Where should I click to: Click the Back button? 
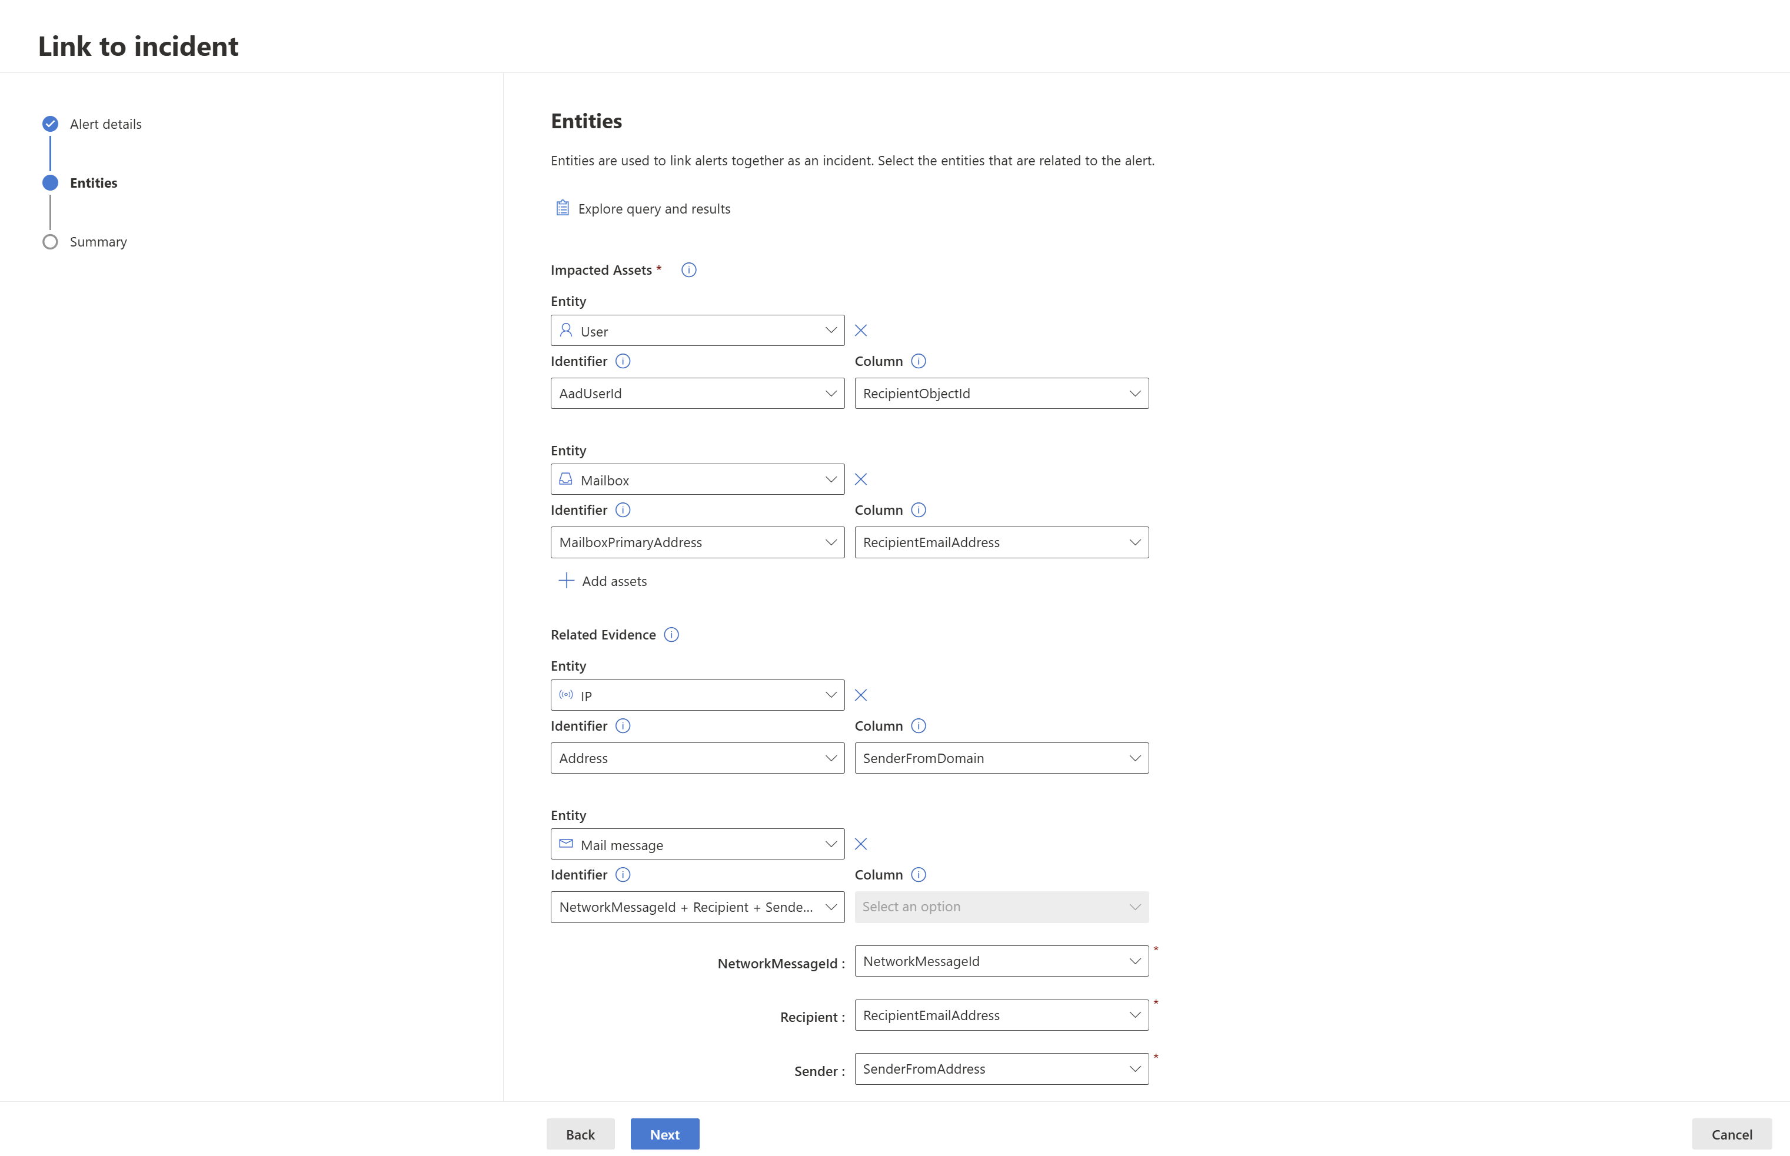580,1134
